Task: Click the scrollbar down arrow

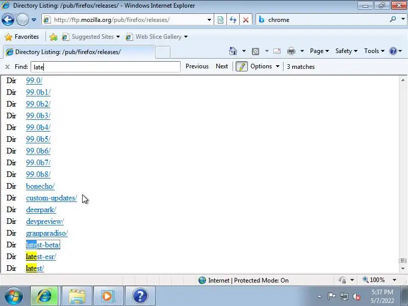Action: coord(403,269)
